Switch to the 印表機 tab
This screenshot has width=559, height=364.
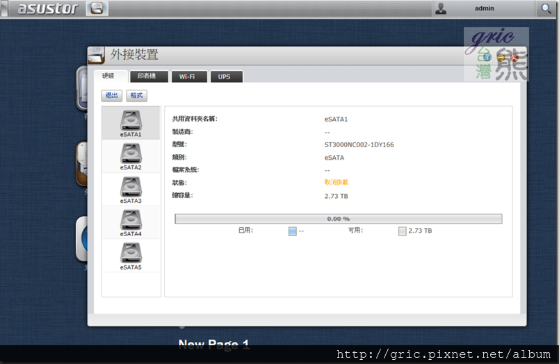pos(147,76)
